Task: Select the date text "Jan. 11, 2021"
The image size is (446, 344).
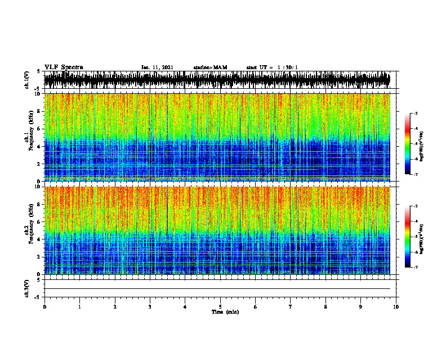Action: coord(157,67)
